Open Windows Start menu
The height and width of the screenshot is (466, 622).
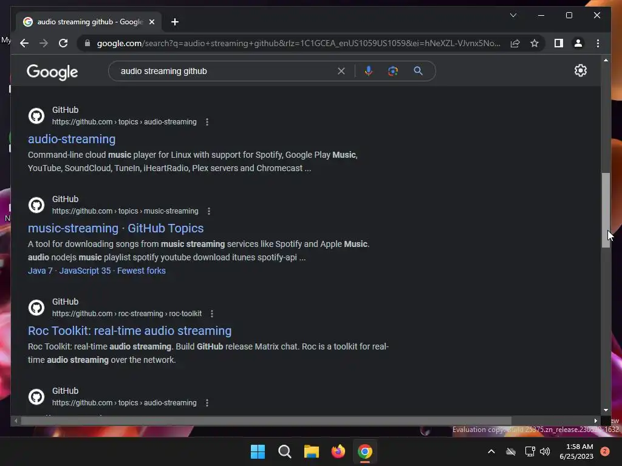click(x=258, y=451)
